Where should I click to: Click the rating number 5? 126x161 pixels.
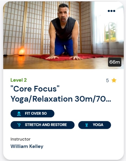[107, 80]
